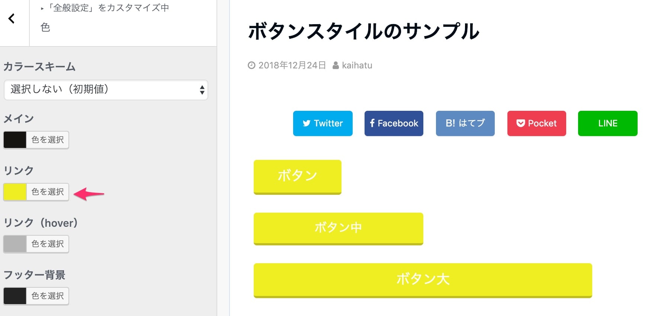
Task: Click the Twitter bird icon
Action: [x=307, y=123]
